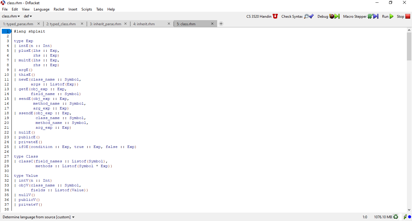Click the scroll down arrow of editor
Viewport: 412px width, 221px height.
click(x=409, y=210)
